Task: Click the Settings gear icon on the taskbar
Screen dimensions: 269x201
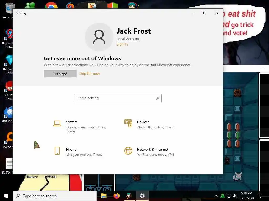Action: (x=142, y=196)
